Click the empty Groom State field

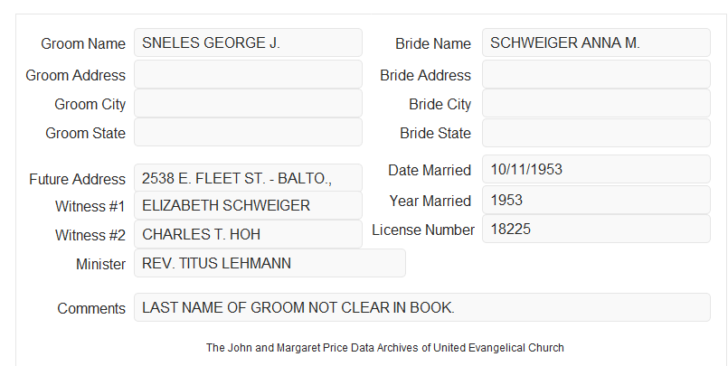248,132
